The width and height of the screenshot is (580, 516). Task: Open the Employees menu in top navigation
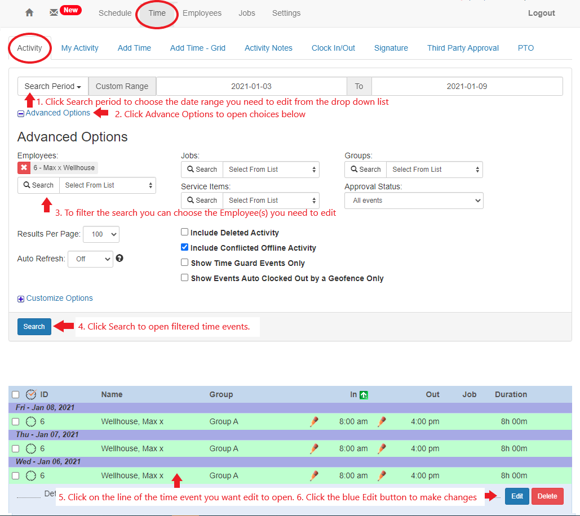tap(202, 13)
